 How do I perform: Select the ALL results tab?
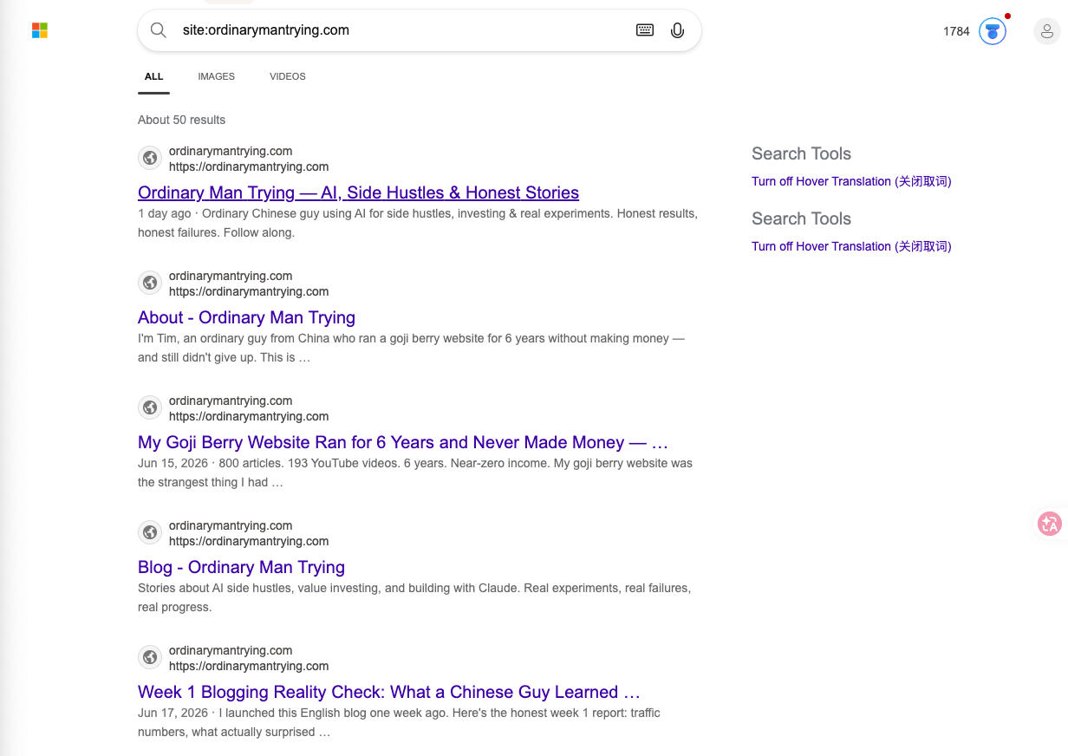[x=153, y=76]
